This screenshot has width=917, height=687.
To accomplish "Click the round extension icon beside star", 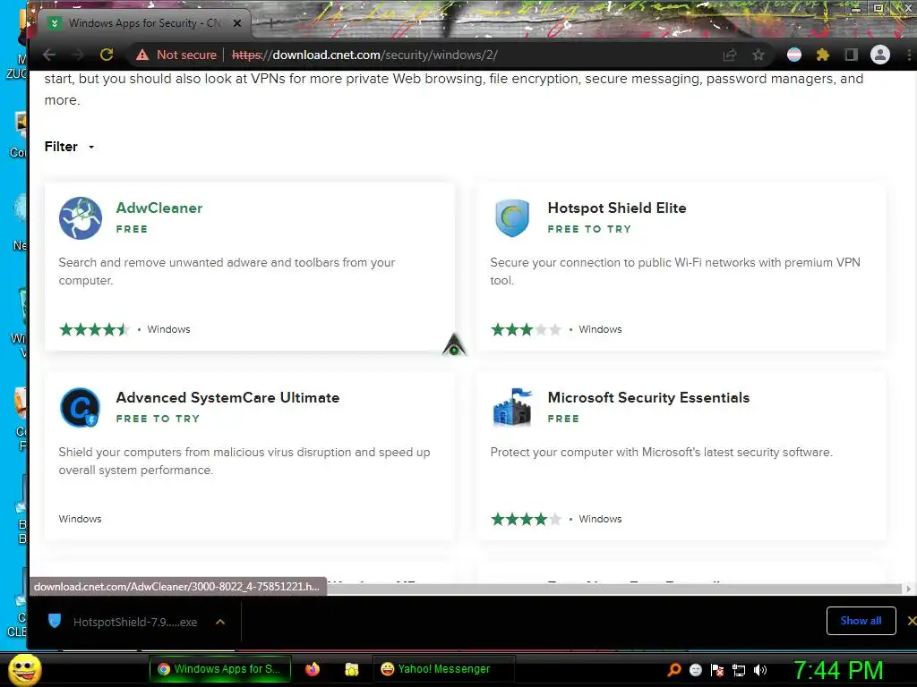I will [x=794, y=55].
